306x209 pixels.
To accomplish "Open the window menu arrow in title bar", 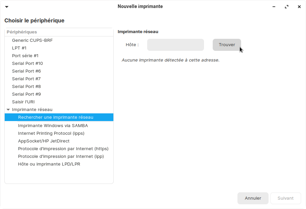I will tap(7, 7).
